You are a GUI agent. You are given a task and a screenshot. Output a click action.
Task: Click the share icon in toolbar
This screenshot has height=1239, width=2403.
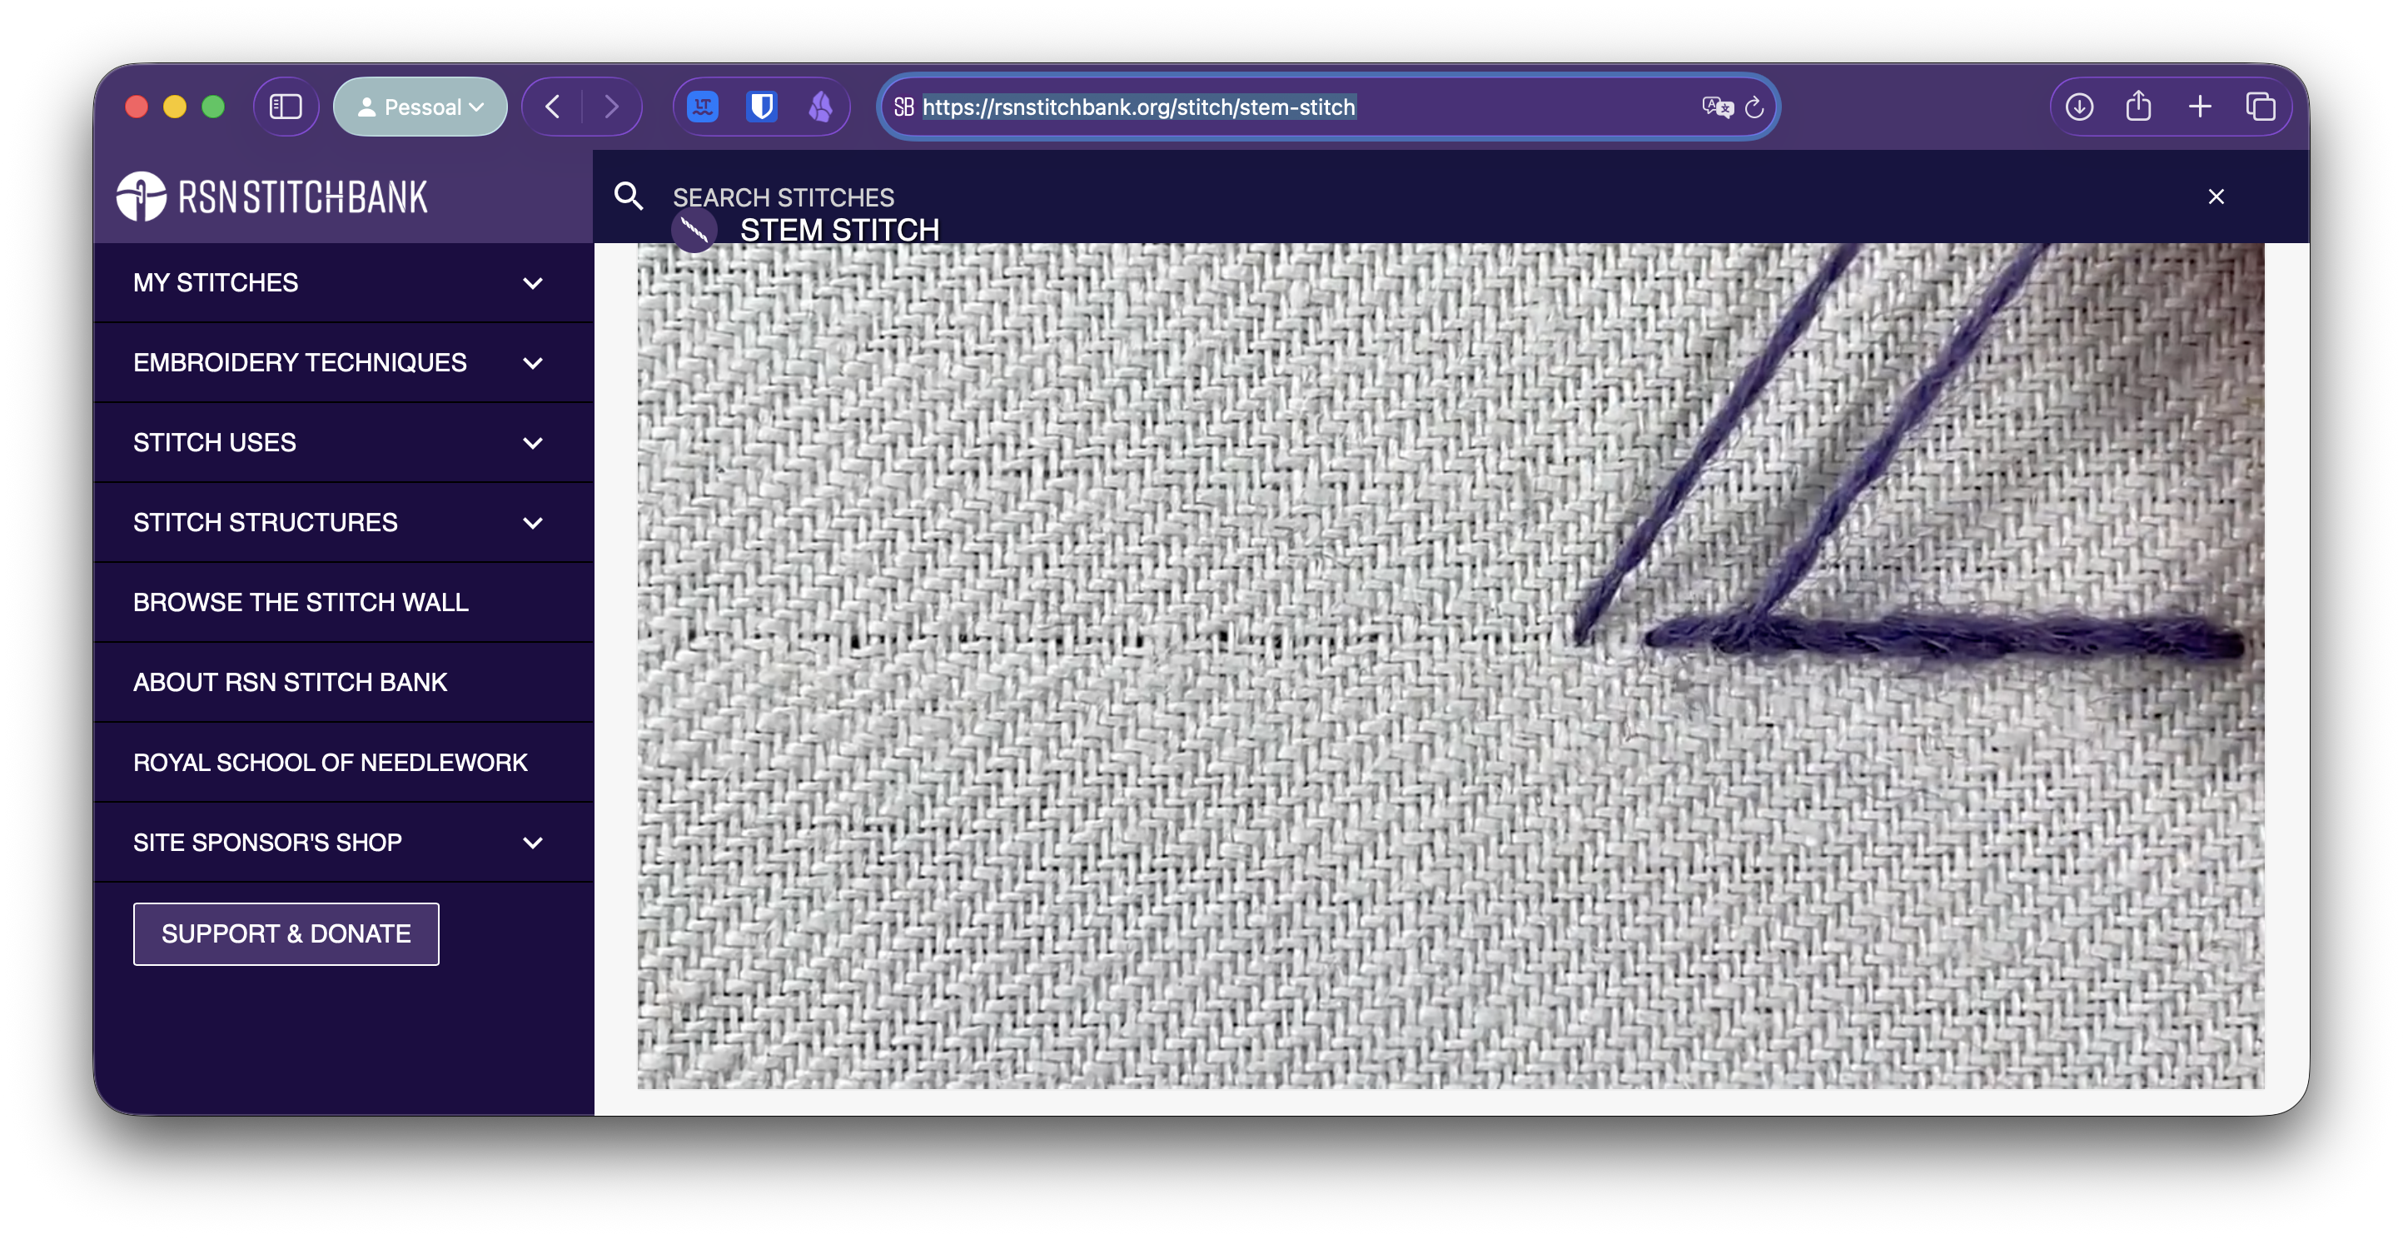(2138, 107)
